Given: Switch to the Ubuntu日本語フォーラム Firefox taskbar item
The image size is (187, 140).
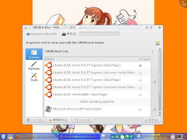Looking at the screenshot, I should click(36, 137).
